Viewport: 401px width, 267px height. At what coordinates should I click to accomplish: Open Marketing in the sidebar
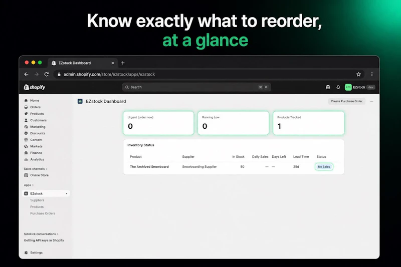38,127
